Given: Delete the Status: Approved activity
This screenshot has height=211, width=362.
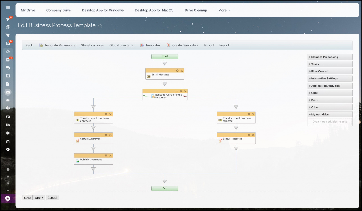Looking at the screenshot, I should [111, 135].
